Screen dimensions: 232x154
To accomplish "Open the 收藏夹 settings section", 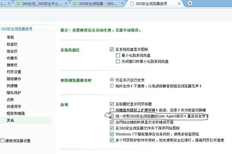I will 12,58.
